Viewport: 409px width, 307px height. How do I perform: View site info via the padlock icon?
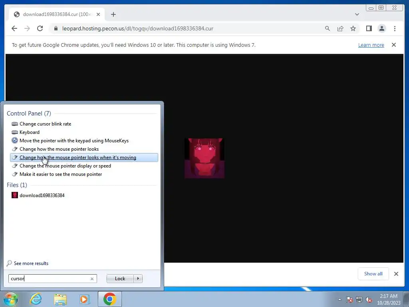tap(56, 28)
